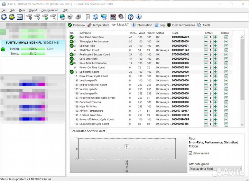249x181 pixels.
Task: Click plus offset button for Load/Unload Cycle Count
Action: pos(215,124)
